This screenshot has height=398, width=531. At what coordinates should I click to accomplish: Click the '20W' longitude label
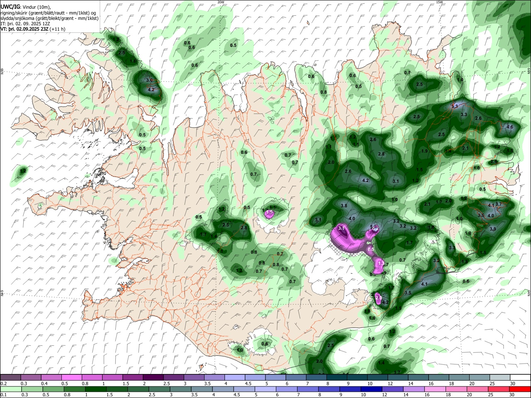point(221,2)
